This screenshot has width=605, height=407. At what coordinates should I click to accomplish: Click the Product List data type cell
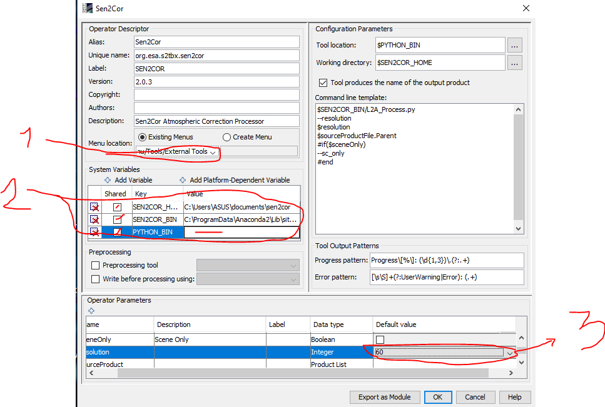click(342, 364)
